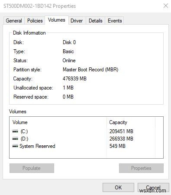
Task: Go to the Details tab
Action: pos(95,21)
